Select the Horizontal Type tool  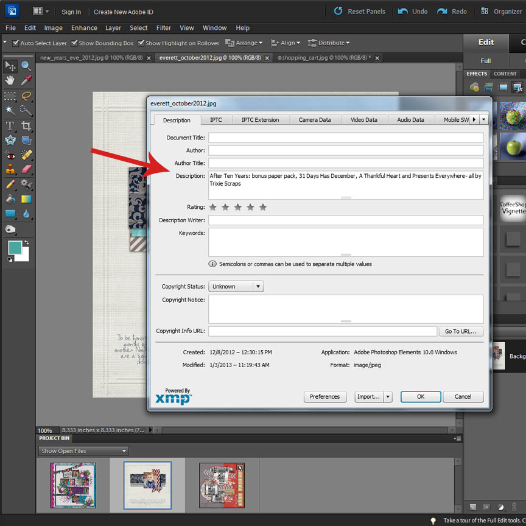[x=10, y=126]
